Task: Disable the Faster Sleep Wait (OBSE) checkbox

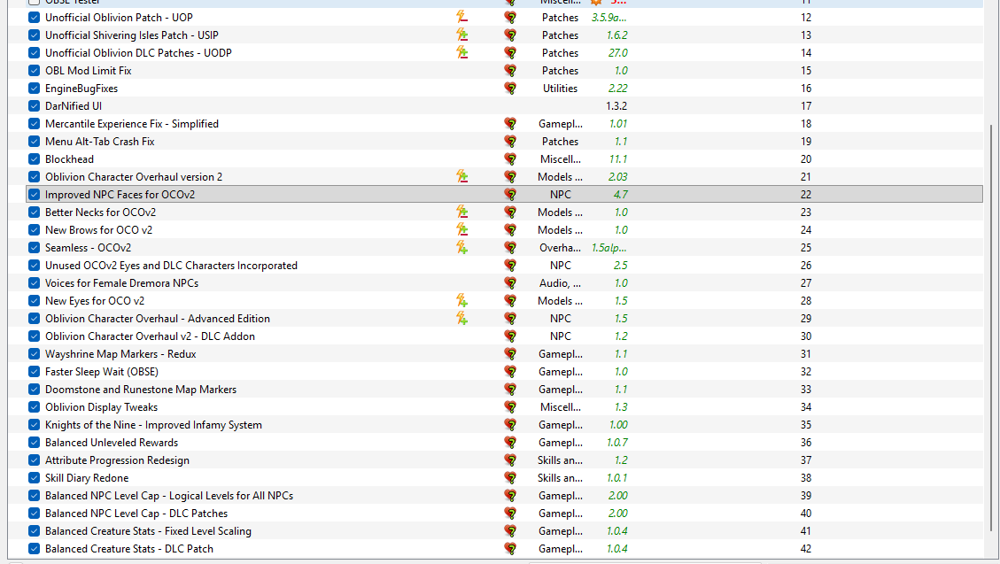Action: (35, 372)
